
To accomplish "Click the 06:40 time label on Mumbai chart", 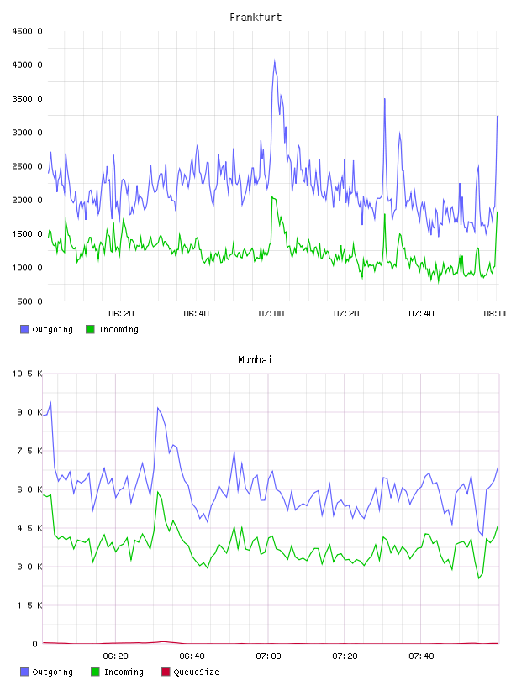I will (x=192, y=656).
